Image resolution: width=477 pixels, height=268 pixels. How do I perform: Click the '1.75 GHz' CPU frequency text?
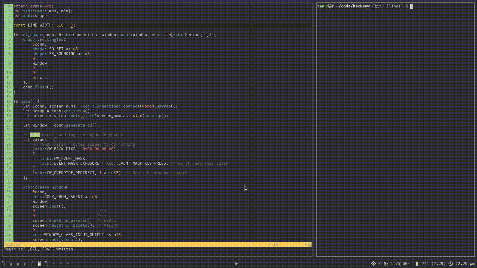(x=400, y=264)
